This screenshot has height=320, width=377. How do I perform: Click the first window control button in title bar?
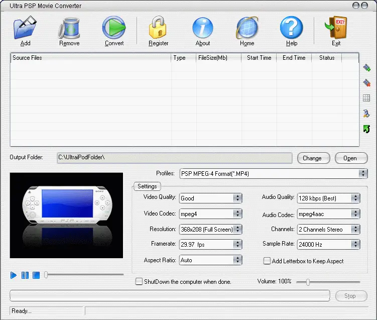pyautogui.click(x=355, y=6)
